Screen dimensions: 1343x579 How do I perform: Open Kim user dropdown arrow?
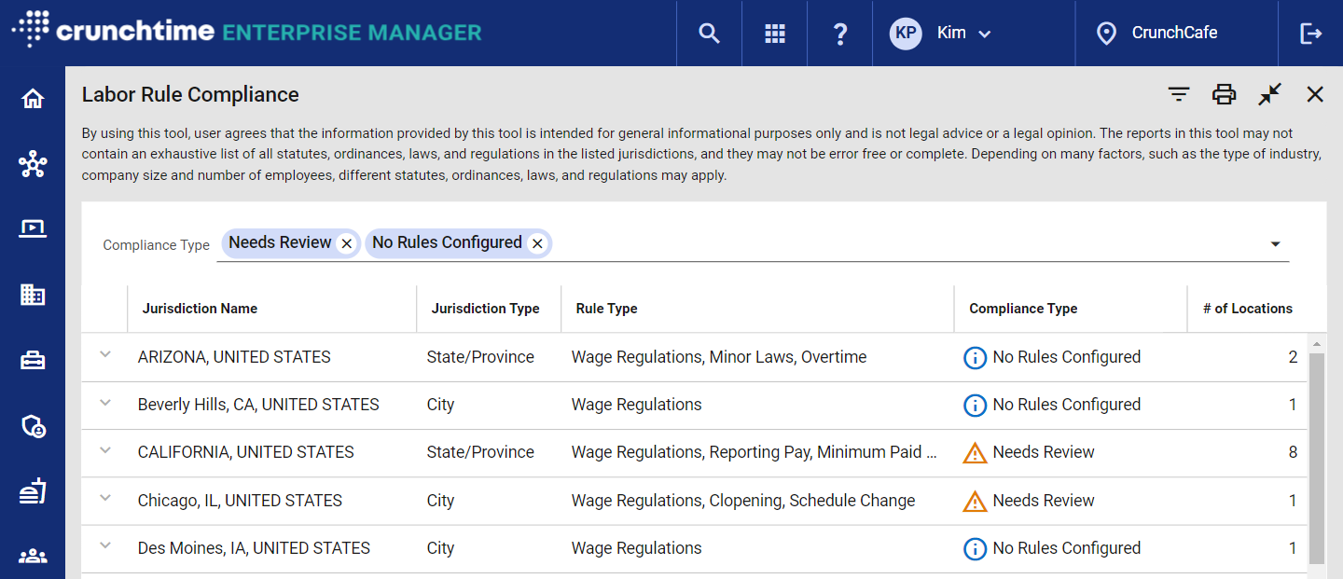point(985,34)
